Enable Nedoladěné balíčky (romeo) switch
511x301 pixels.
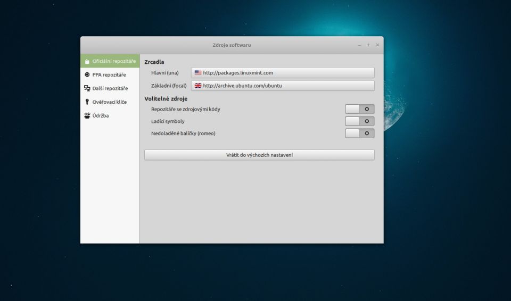coord(359,133)
